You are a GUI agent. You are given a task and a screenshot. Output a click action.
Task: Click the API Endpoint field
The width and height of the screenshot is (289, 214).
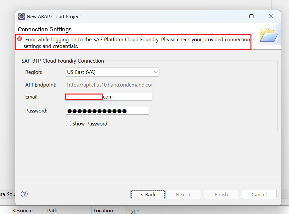(x=109, y=85)
